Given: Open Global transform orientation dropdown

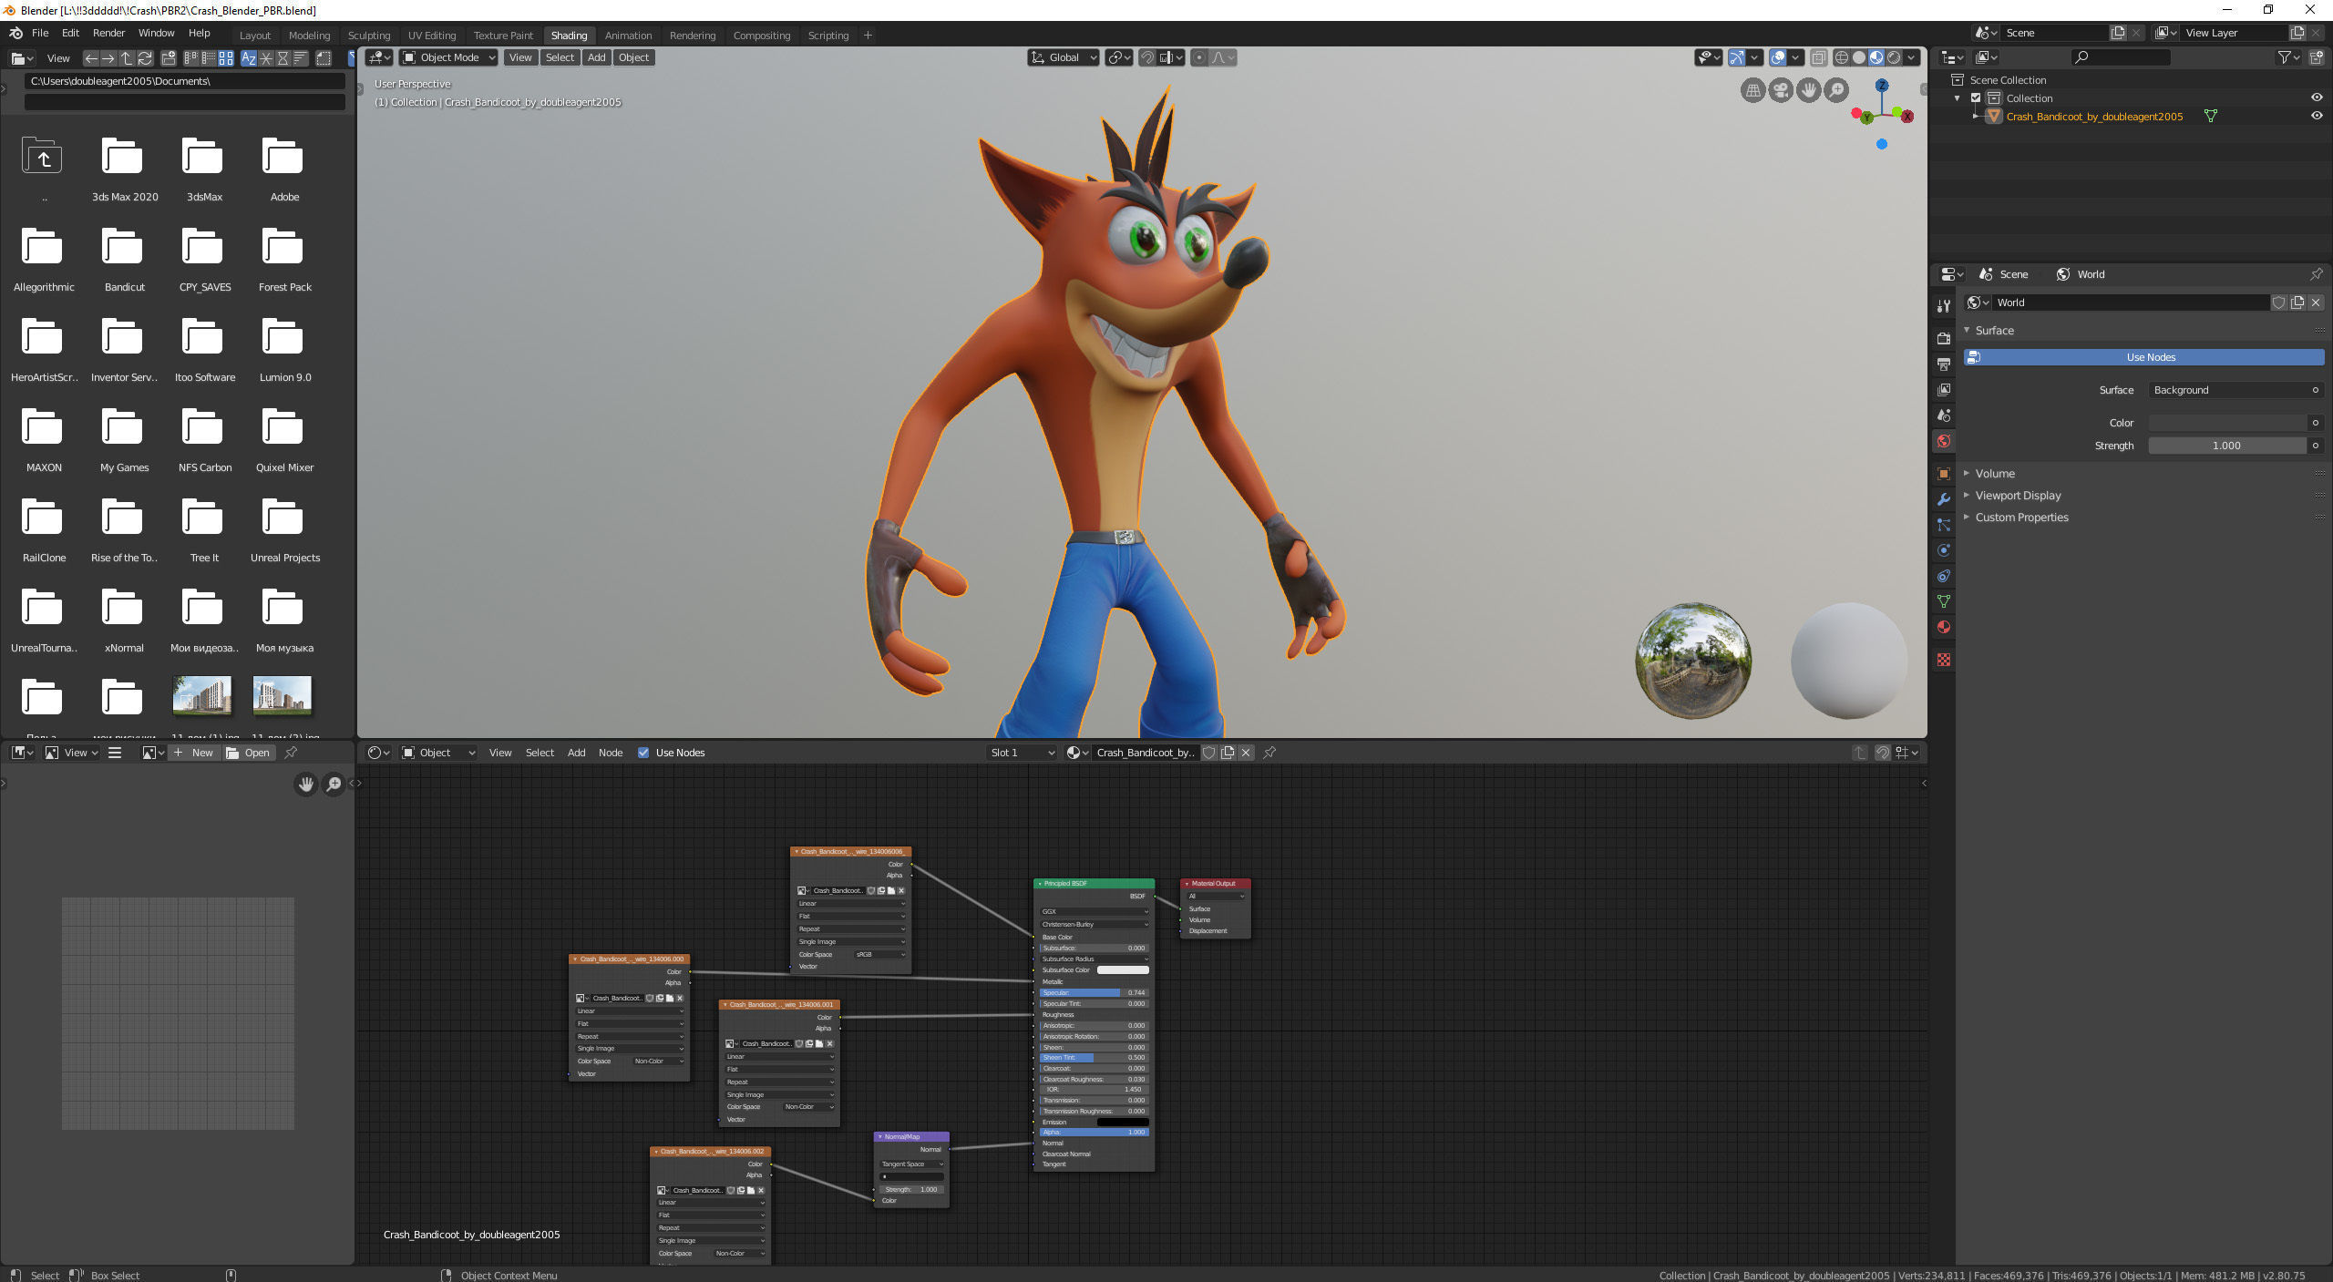Looking at the screenshot, I should tap(1064, 57).
